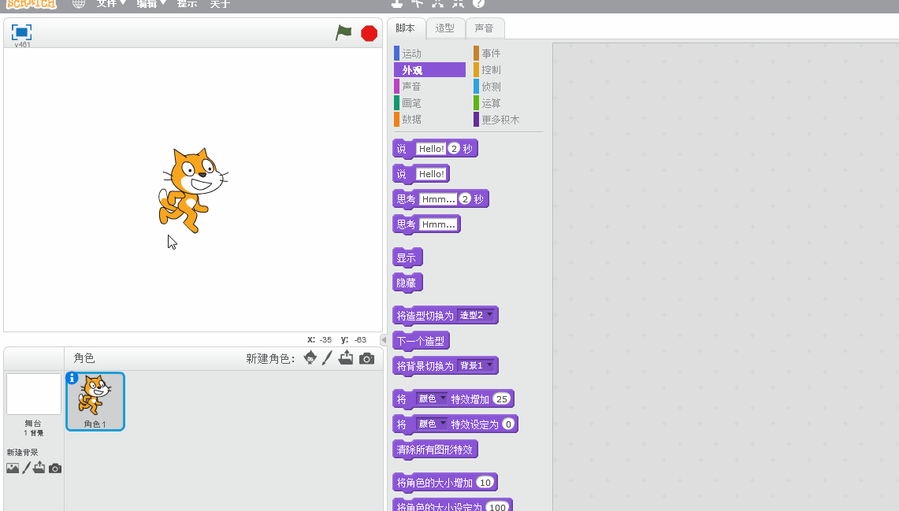Screen dimensions: 899x511
Task: Switch to the 脚本 tab
Action: point(405,28)
